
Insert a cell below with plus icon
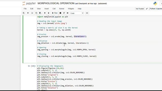pos(28,13)
